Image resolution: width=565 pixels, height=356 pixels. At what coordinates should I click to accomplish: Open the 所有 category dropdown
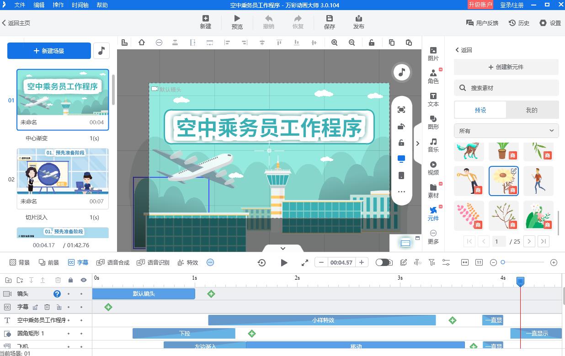tap(506, 131)
